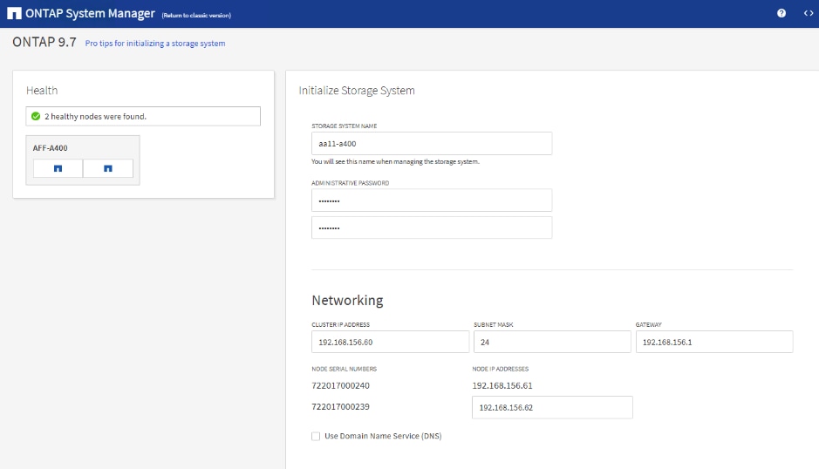Click the node IP address field 192.168.156.62
The height and width of the screenshot is (469, 819).
[x=552, y=407]
